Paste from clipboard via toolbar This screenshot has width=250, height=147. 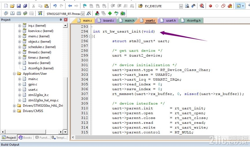coord(46,6)
